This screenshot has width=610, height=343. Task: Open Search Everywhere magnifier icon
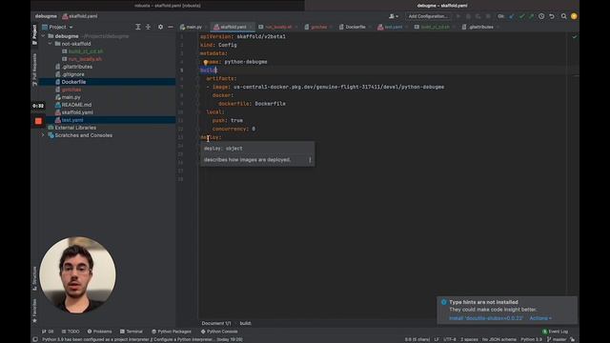coord(563,16)
